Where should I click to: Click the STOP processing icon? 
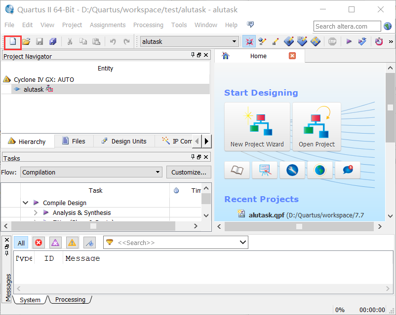[332, 41]
